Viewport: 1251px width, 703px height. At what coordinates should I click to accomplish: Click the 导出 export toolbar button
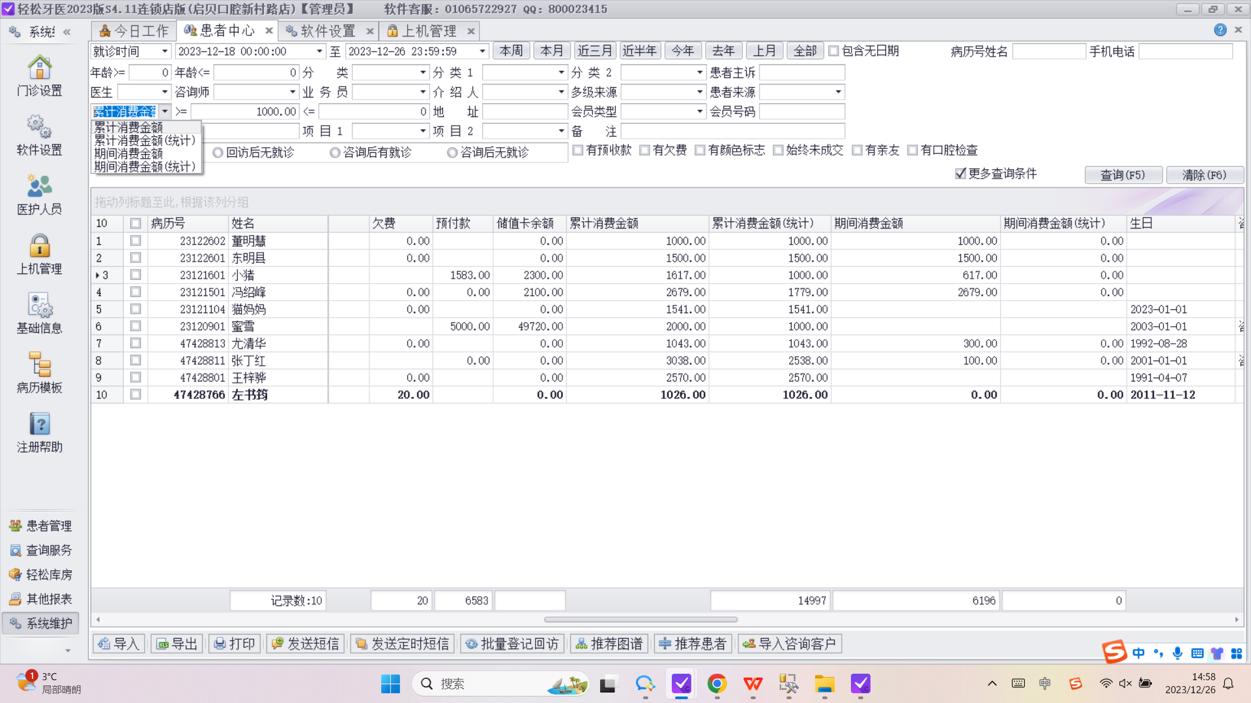(x=177, y=644)
